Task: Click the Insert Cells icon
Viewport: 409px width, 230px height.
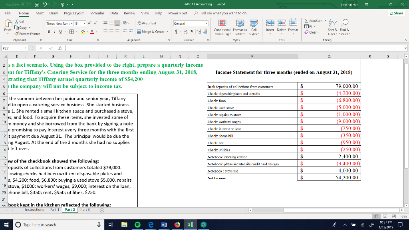Action: coord(270,23)
